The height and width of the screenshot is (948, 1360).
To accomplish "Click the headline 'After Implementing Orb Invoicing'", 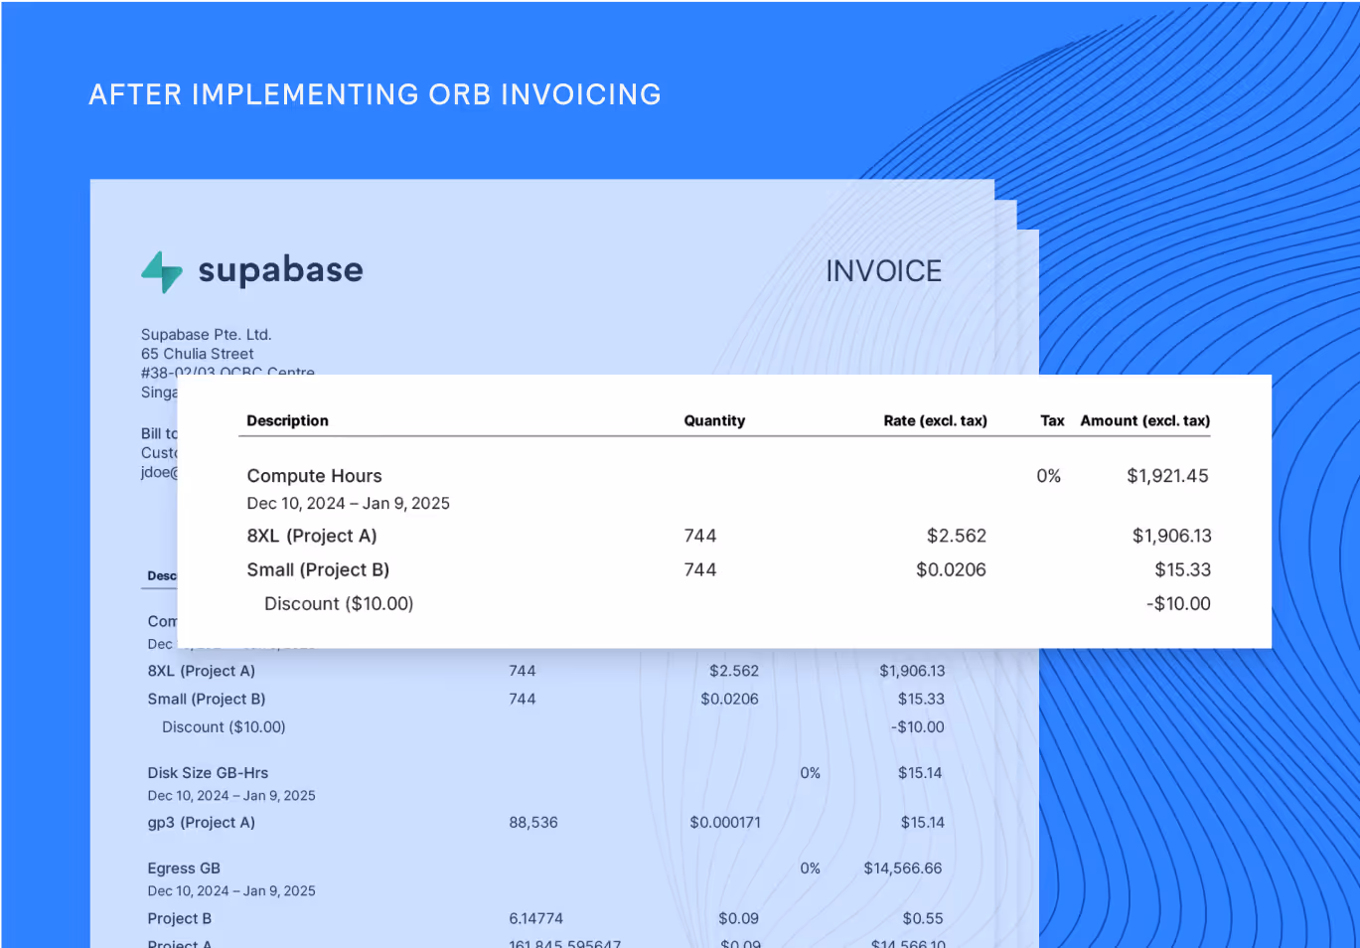I will point(376,94).
